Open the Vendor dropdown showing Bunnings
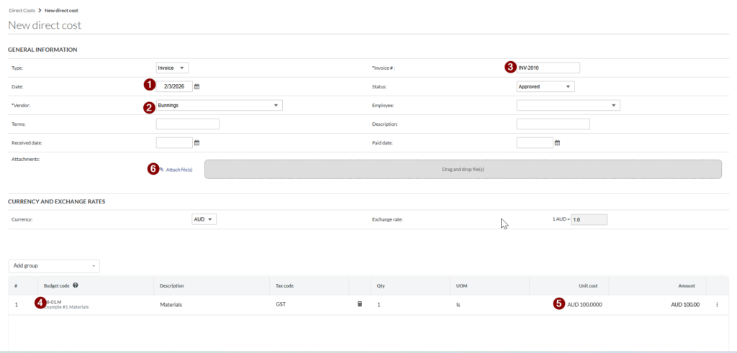The image size is (737, 353). (x=219, y=105)
